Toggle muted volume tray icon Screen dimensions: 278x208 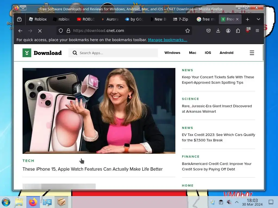point(229,202)
